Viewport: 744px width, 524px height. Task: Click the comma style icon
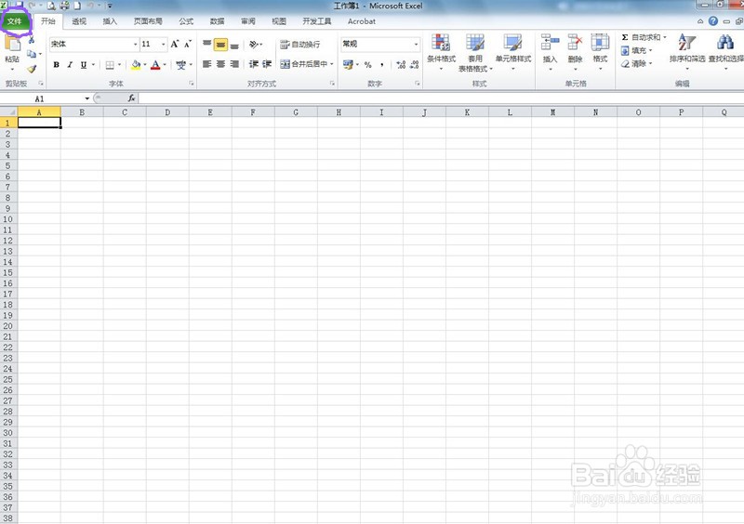[x=382, y=65]
